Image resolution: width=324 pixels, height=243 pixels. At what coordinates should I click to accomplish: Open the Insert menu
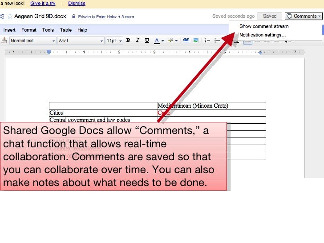pos(9,30)
